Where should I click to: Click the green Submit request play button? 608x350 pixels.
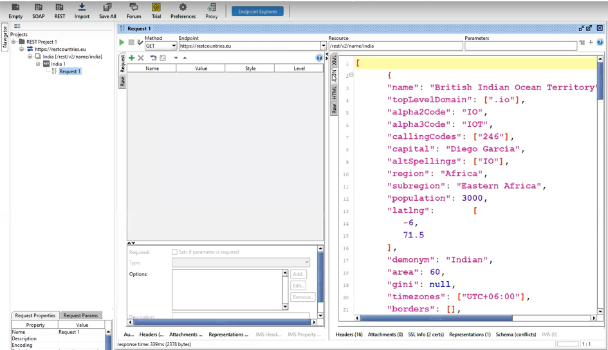click(122, 42)
